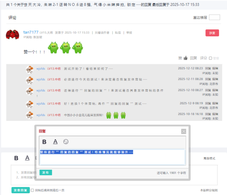Open the emoji picker in reply popup

tap(66, 142)
